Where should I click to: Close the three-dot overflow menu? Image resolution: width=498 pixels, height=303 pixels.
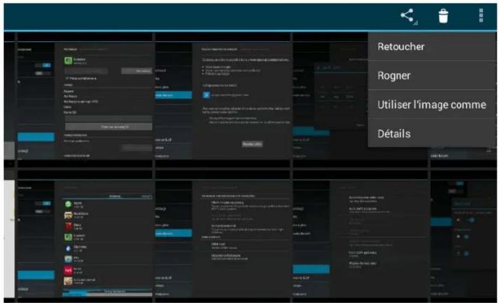(481, 15)
